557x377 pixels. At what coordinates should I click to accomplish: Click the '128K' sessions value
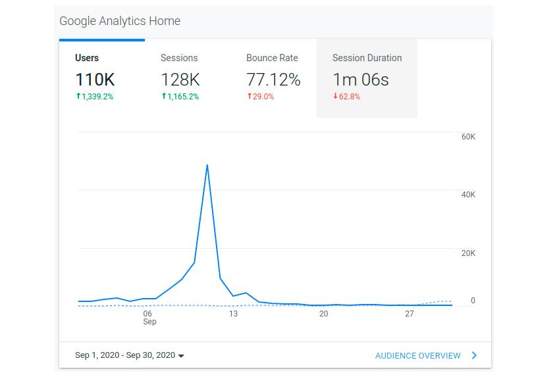pyautogui.click(x=180, y=80)
